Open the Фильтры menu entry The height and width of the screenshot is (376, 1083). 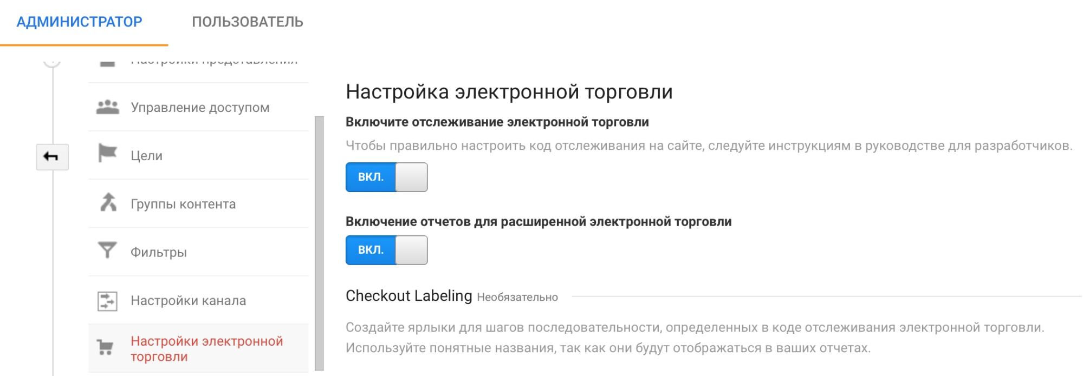(x=158, y=252)
